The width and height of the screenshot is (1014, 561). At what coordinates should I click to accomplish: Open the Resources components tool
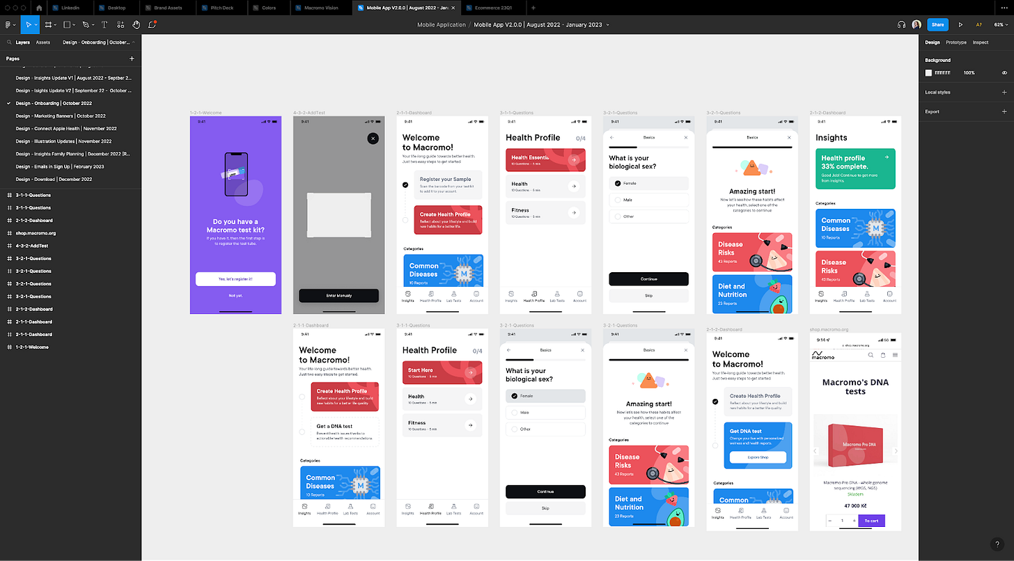121,24
